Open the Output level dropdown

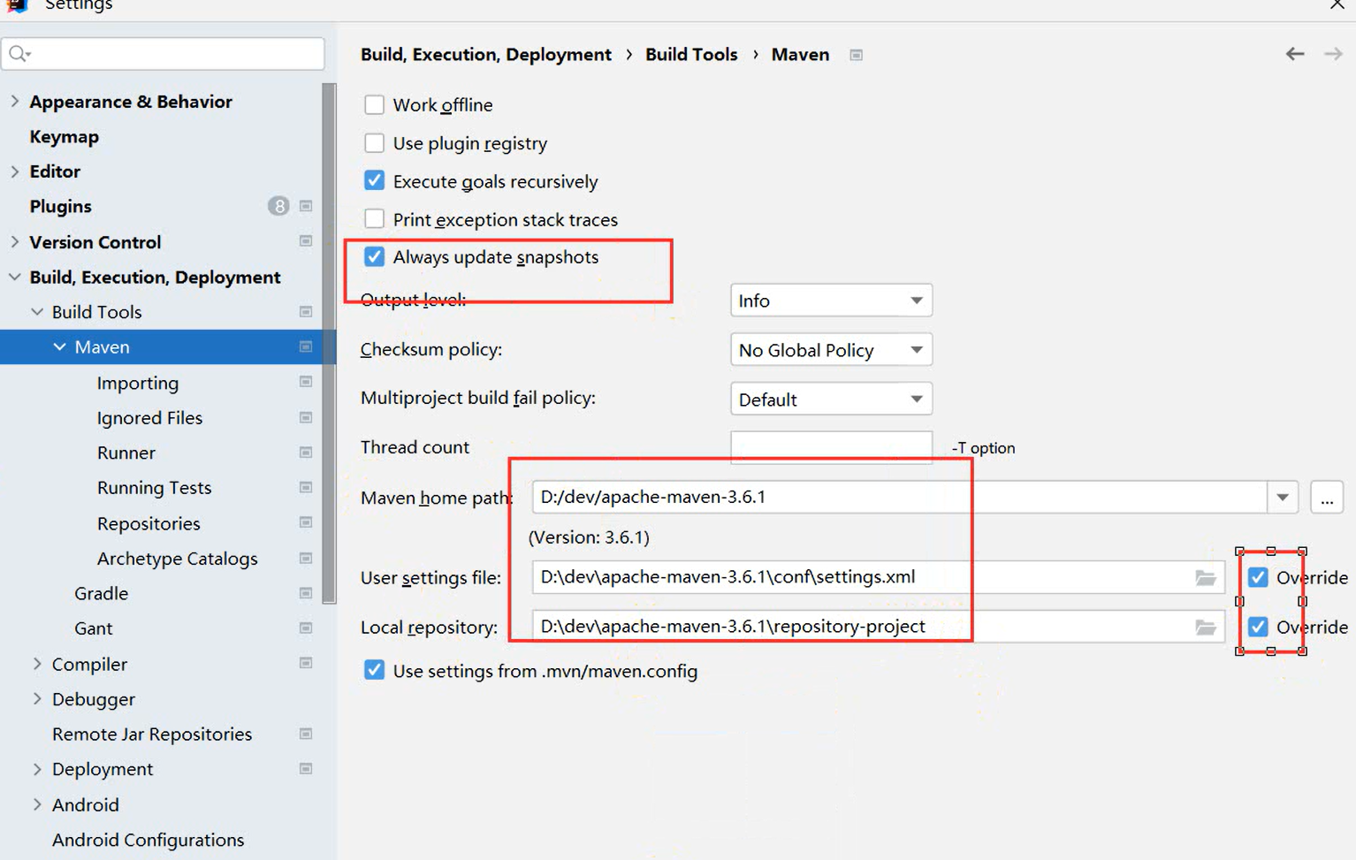[x=831, y=301]
